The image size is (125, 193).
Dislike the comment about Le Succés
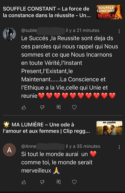coord(42,107)
